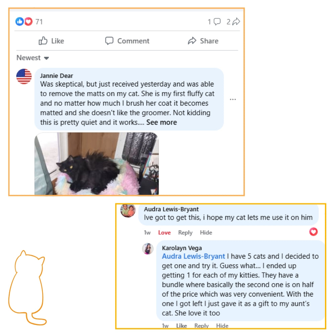Expand Jannie Dear's comment with See more

coord(161,122)
